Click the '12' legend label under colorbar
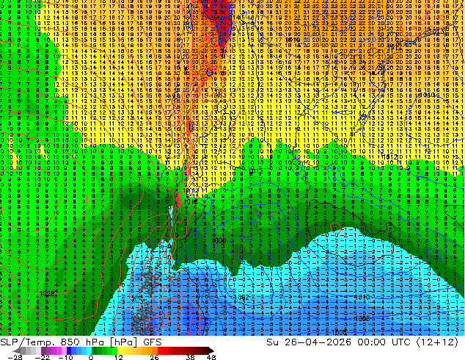 click(119, 357)
